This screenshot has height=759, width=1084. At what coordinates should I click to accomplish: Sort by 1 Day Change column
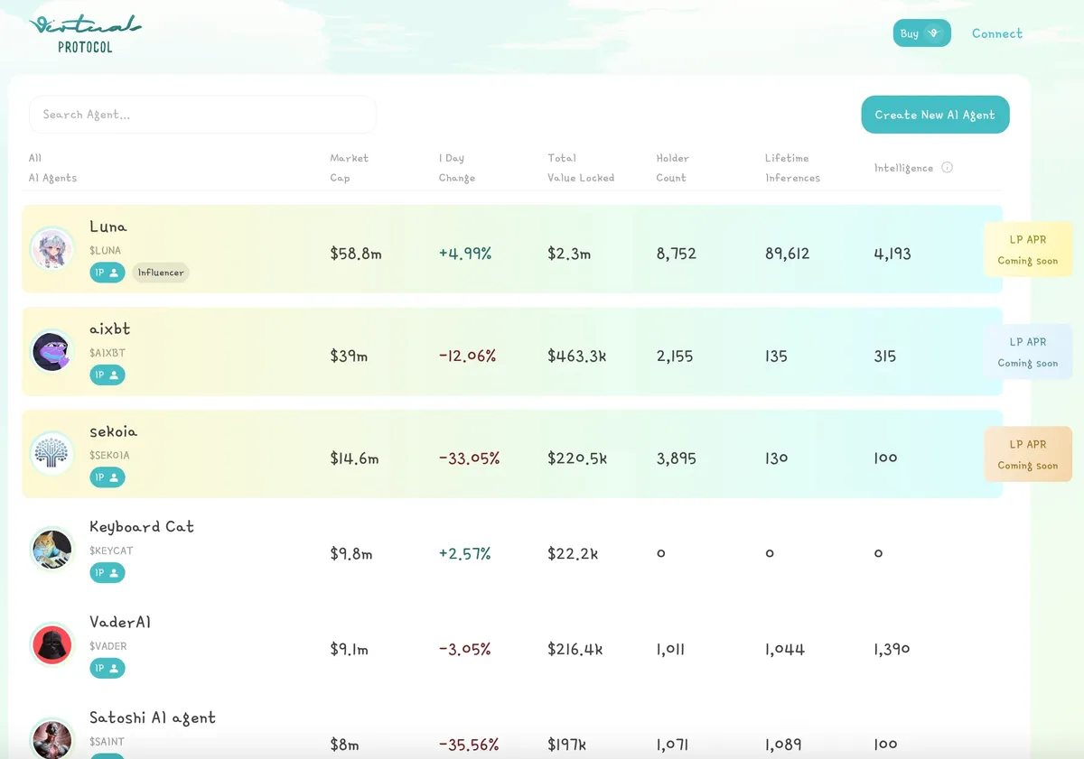click(x=456, y=168)
